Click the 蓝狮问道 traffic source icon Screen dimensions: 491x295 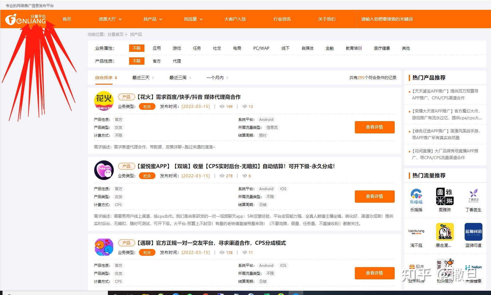[x=474, y=232]
